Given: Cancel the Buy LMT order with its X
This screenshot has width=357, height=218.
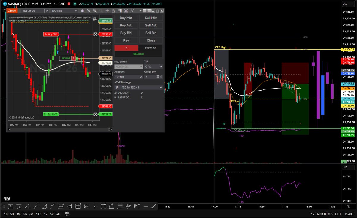Looking at the screenshot, I should point(95,114).
